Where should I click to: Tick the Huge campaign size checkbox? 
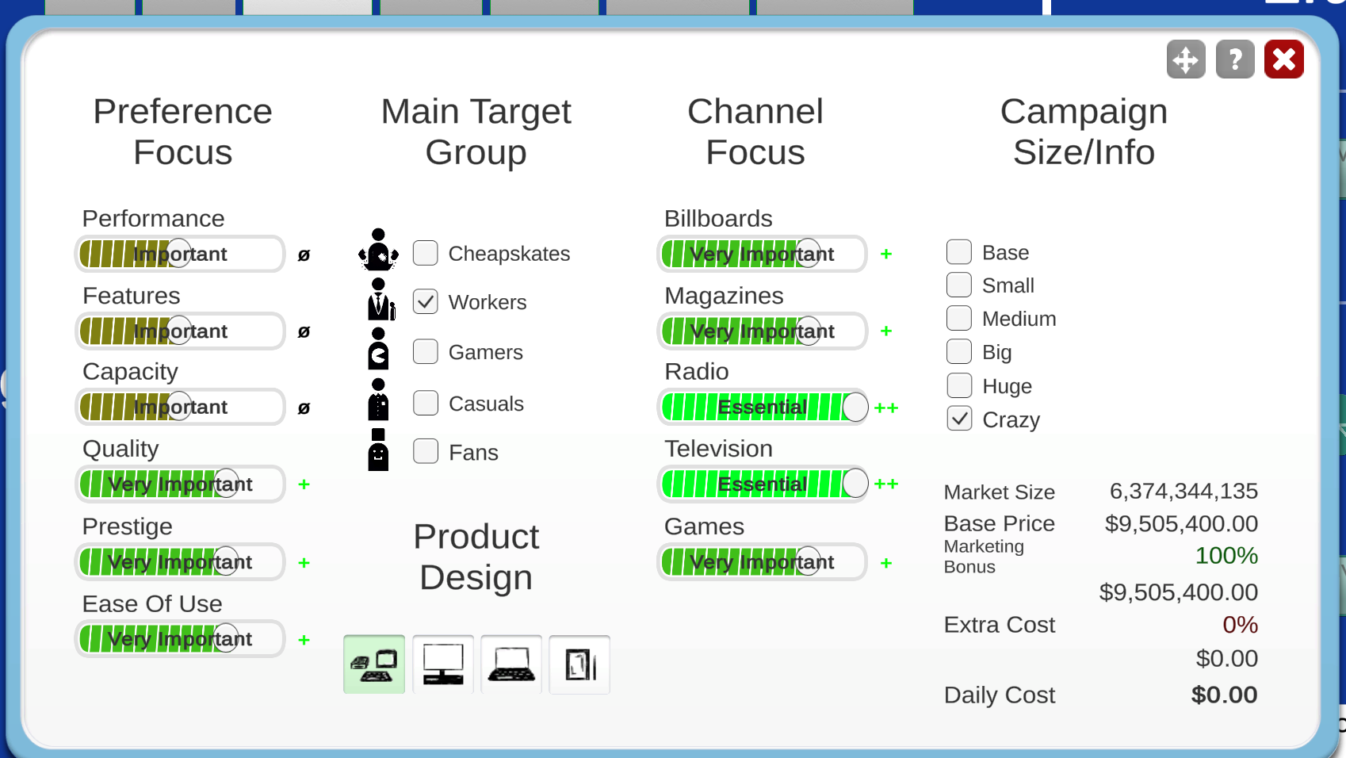point(959,385)
